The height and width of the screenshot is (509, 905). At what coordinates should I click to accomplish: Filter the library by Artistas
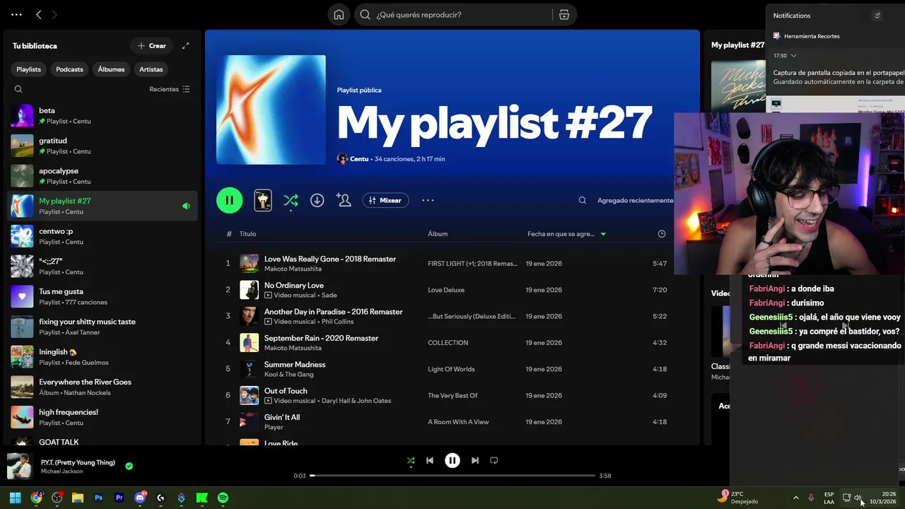[x=151, y=69]
